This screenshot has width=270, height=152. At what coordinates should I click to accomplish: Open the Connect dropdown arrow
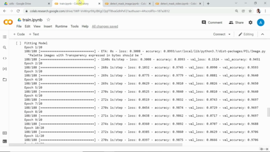tap(229, 34)
